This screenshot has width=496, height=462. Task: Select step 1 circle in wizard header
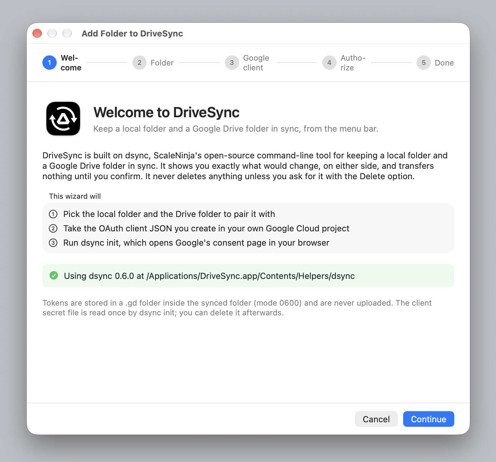pos(50,63)
